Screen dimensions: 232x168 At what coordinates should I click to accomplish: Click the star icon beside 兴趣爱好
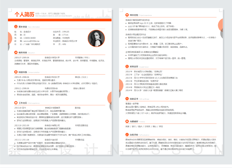pyautogui.click(x=127, y=121)
